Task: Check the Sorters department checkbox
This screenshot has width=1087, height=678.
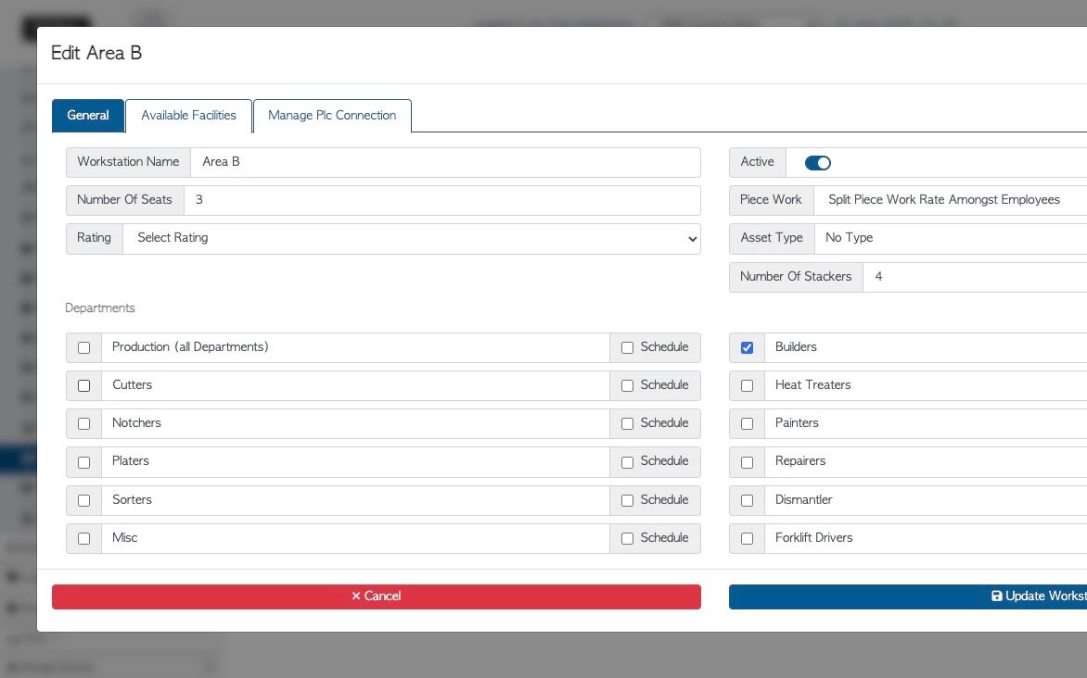Action: (83, 501)
